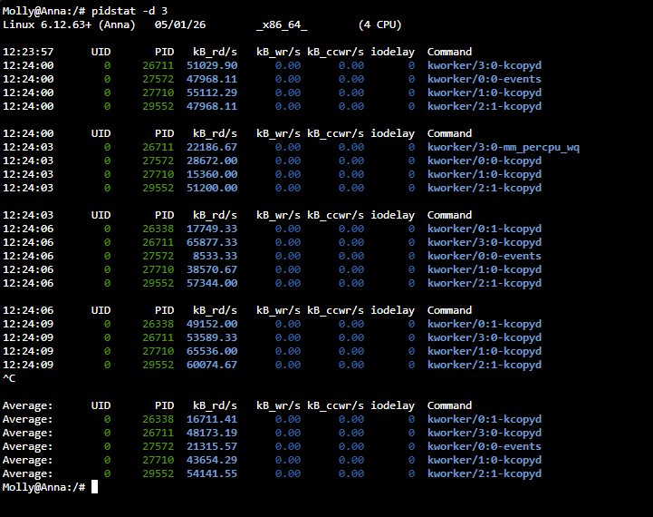Select the 'Command' header in the Average block
Viewport: 653px width, 517px height.
click(449, 406)
